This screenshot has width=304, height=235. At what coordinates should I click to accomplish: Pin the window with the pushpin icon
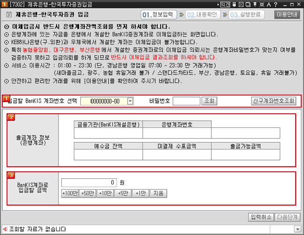[x=255, y=4]
